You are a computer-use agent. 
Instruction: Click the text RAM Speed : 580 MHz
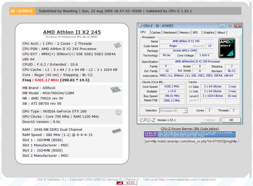click(x=43, y=135)
